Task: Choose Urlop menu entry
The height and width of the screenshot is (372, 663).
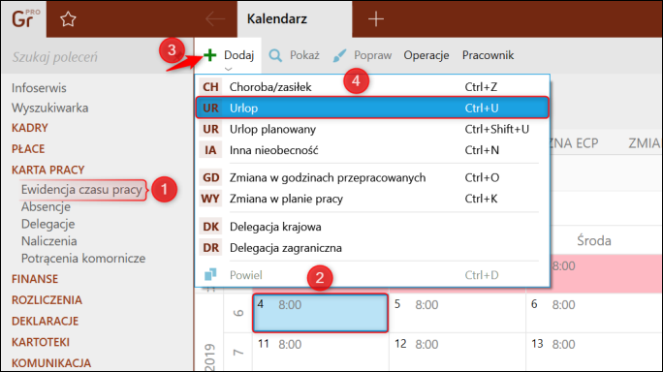Action: pyautogui.click(x=372, y=108)
